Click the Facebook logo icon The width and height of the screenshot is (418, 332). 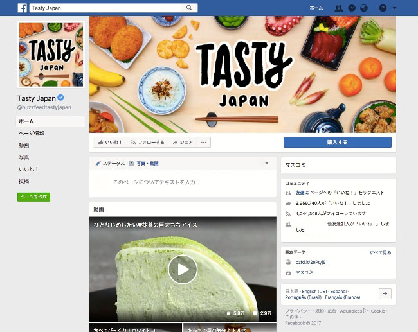(22, 8)
